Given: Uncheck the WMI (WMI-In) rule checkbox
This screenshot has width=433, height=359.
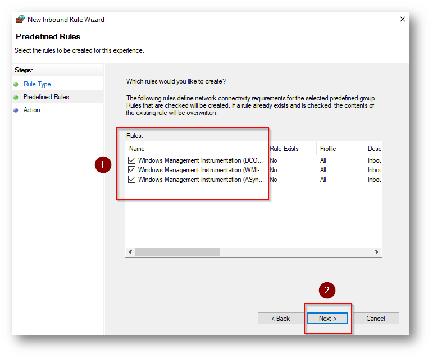Looking at the screenshot, I should [132, 170].
